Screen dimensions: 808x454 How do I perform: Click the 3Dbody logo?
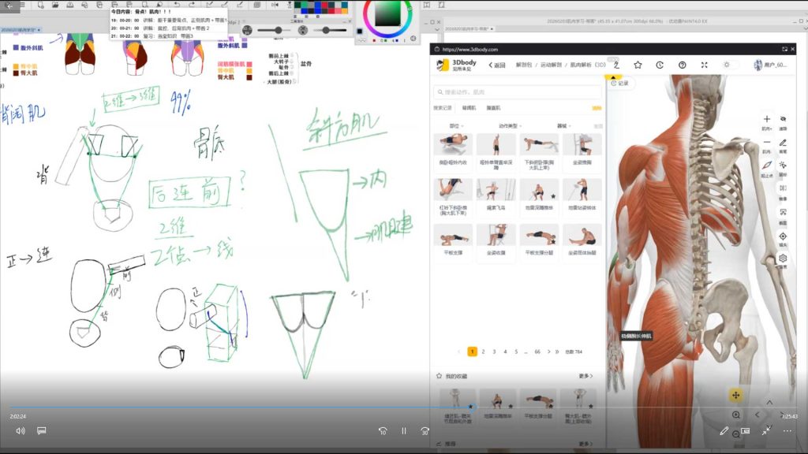pyautogui.click(x=457, y=65)
